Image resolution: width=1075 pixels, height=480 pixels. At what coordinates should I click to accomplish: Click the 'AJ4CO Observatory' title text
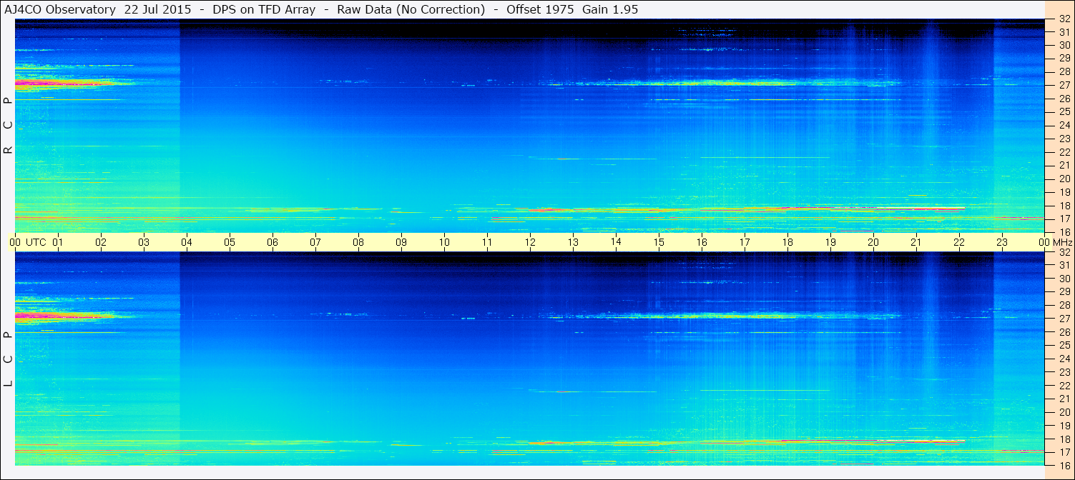60,9
